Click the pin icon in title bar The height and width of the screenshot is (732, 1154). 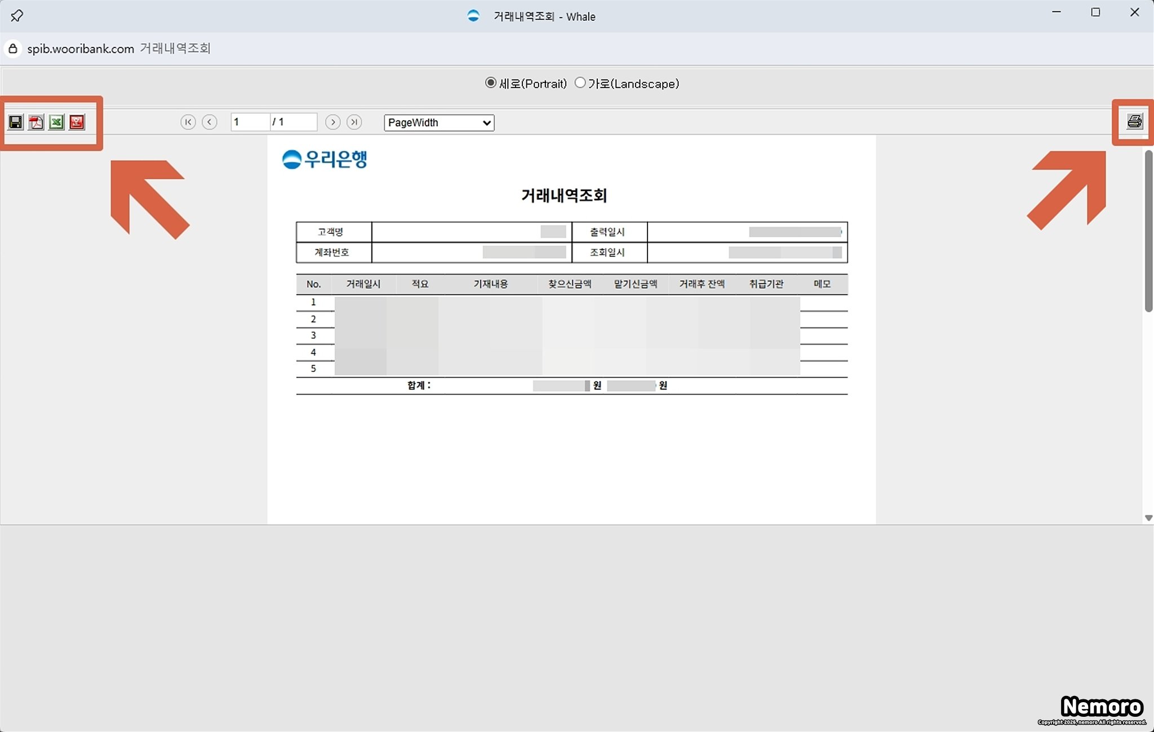(x=17, y=16)
